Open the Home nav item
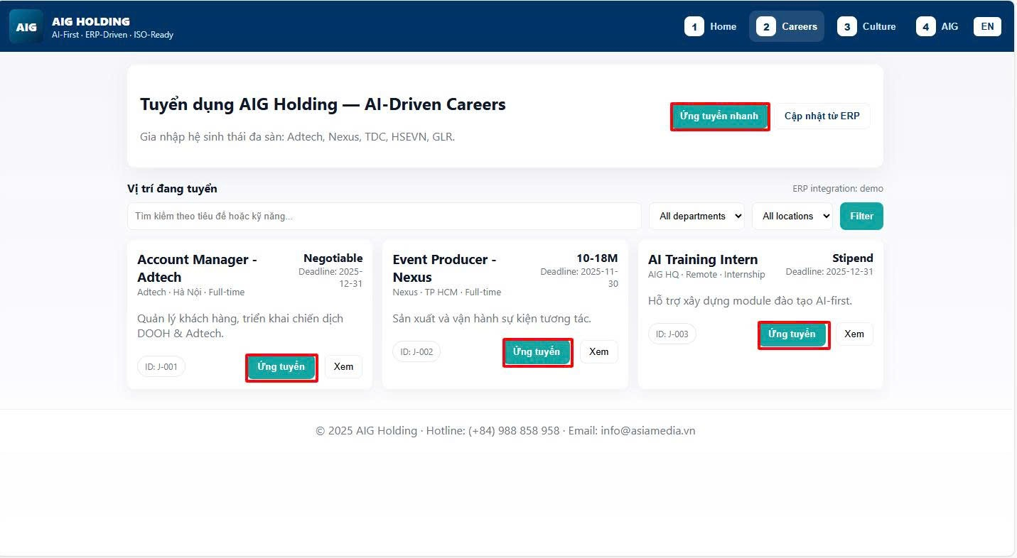This screenshot has width=1017, height=558. pos(711,26)
